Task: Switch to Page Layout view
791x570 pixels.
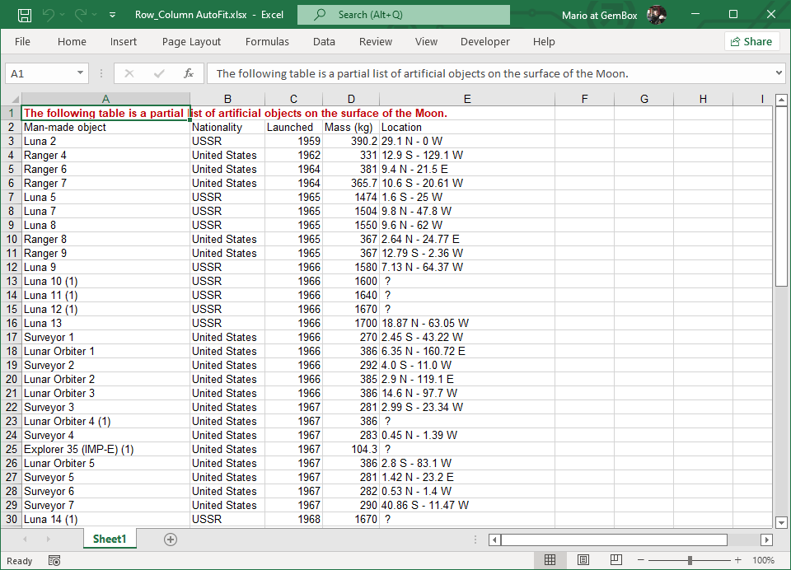Action: 583,560
